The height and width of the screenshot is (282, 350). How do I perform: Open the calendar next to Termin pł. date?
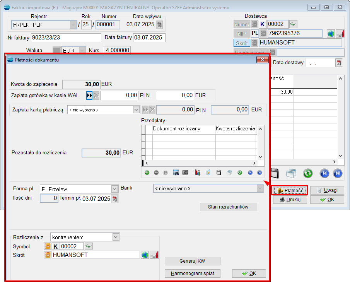coord(114,199)
